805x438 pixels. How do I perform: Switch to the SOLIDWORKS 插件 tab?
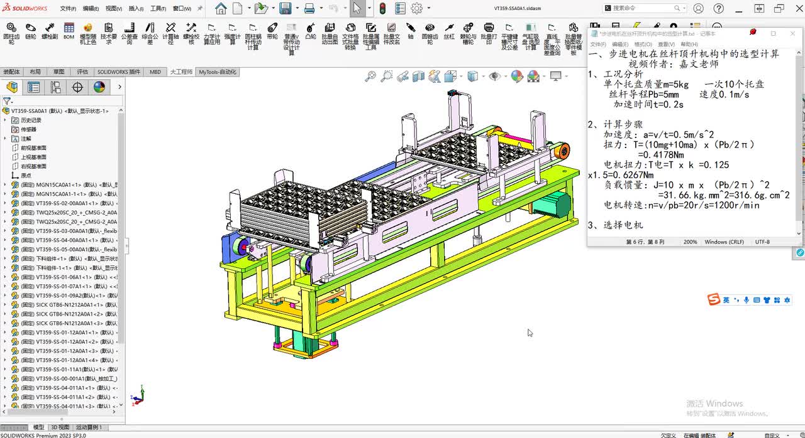pyautogui.click(x=119, y=72)
